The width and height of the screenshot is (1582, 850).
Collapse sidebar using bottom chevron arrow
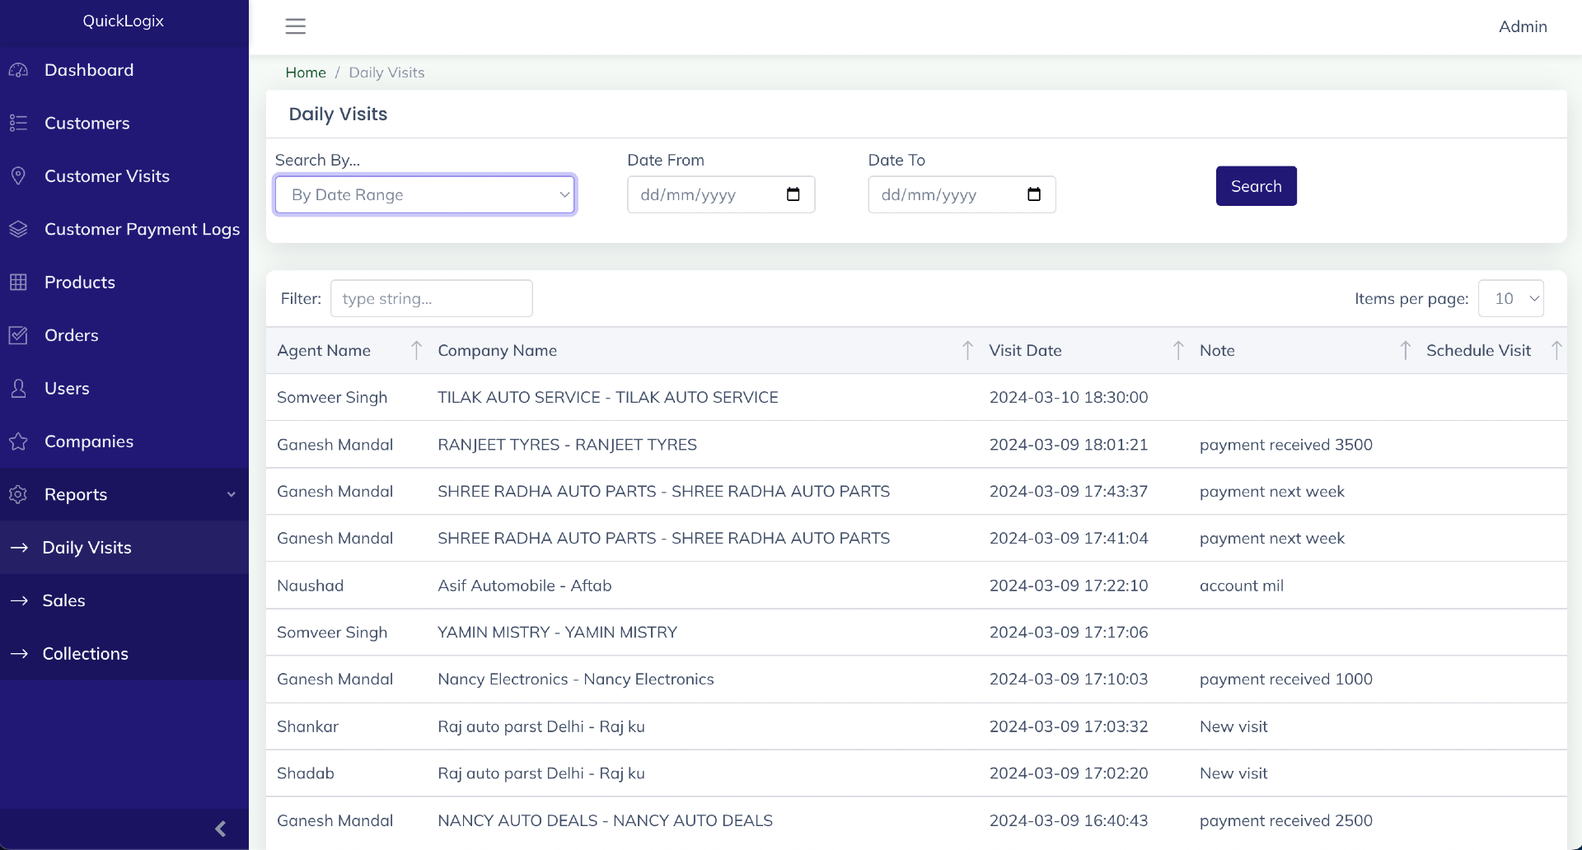click(x=220, y=829)
